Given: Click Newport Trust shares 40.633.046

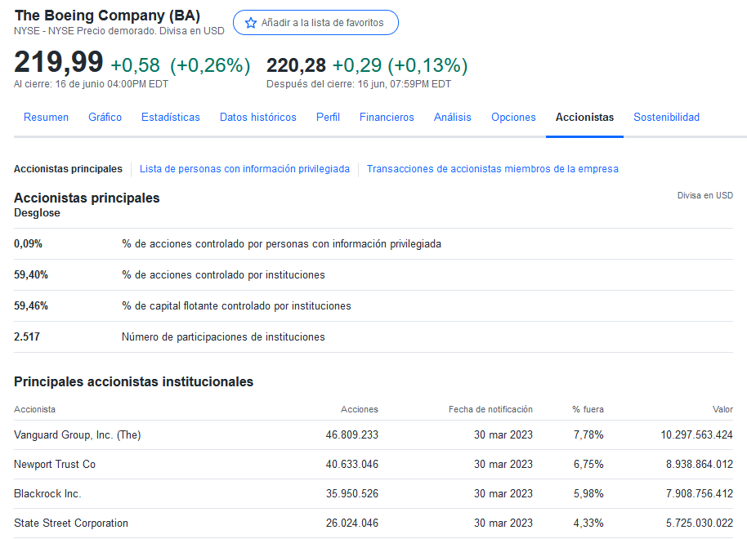Looking at the screenshot, I should [352, 464].
